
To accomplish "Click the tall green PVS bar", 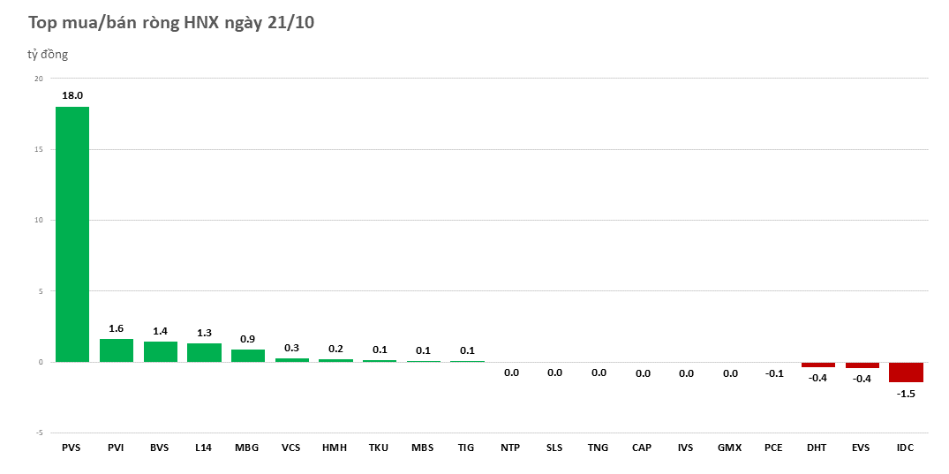I will (x=72, y=234).
